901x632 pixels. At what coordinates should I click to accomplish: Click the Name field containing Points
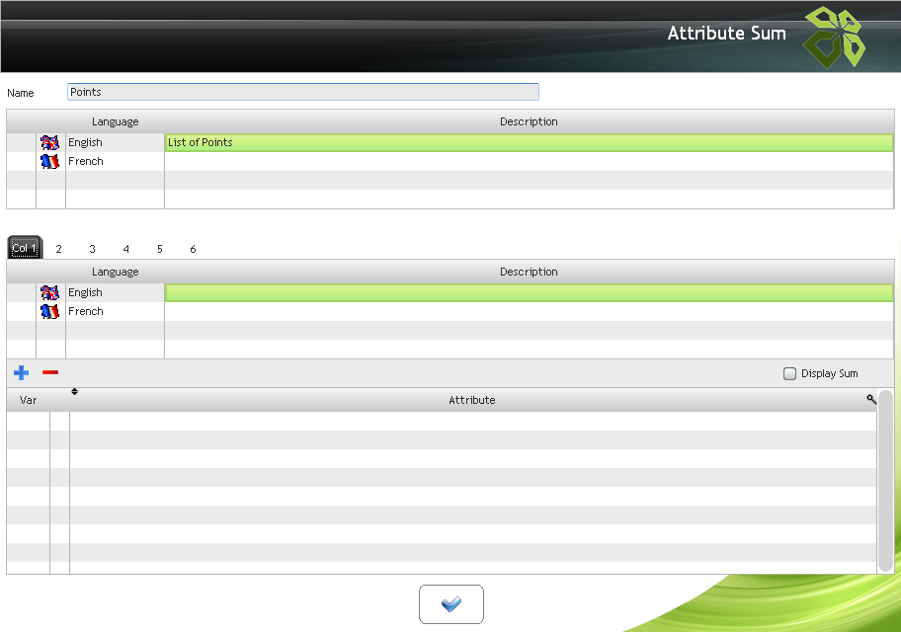[x=302, y=92]
